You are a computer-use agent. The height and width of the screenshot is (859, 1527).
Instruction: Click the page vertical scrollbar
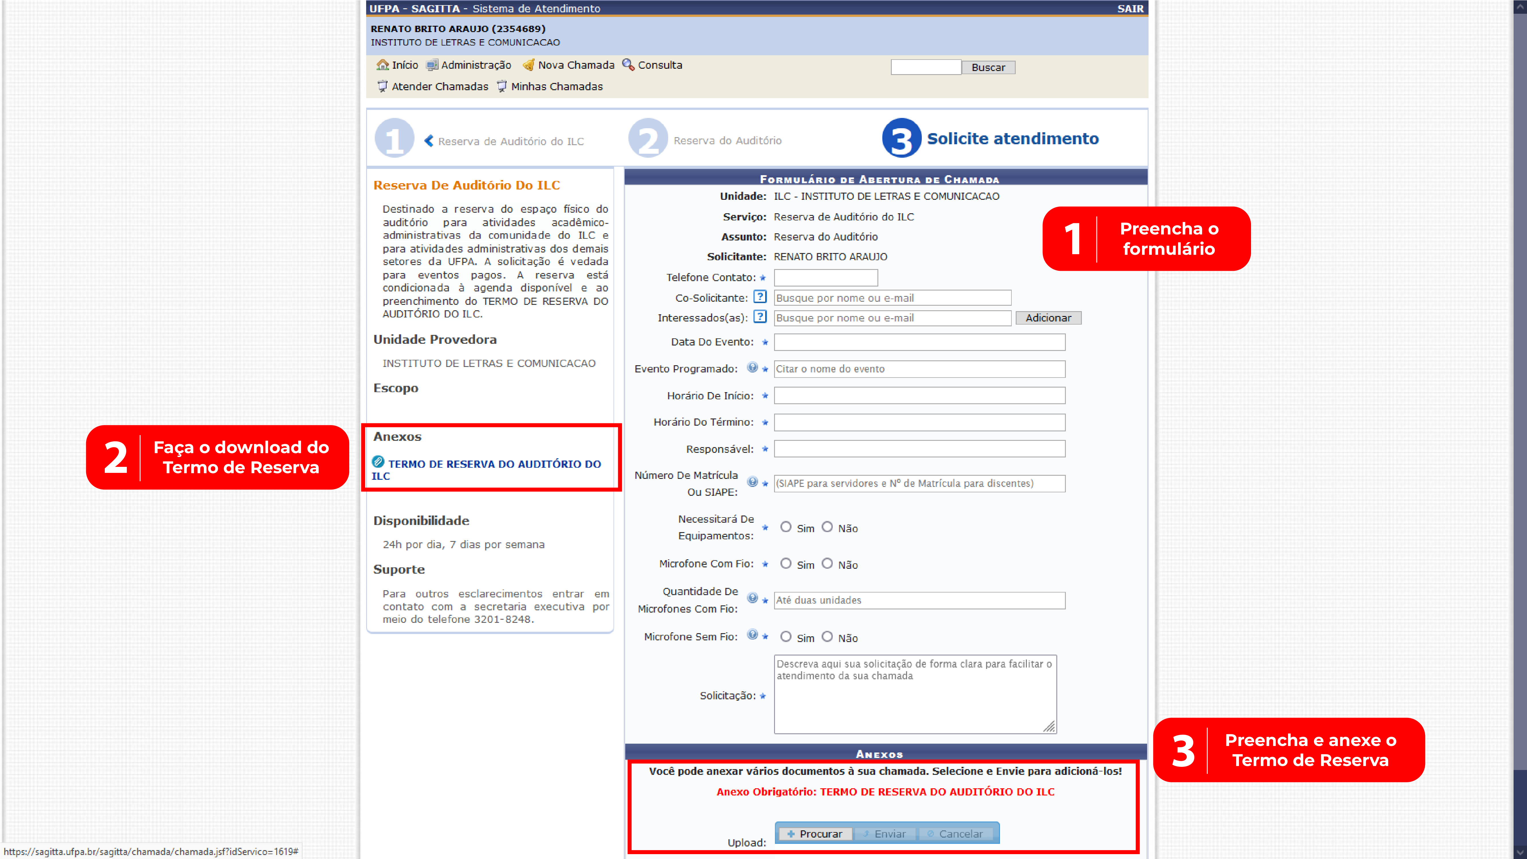click(x=1520, y=429)
